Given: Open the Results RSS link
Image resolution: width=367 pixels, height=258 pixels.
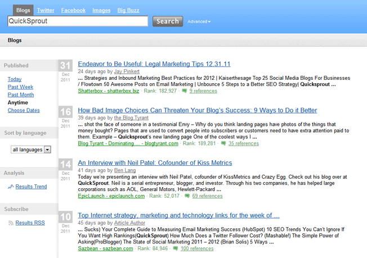Looking at the screenshot, I should [30, 223].
